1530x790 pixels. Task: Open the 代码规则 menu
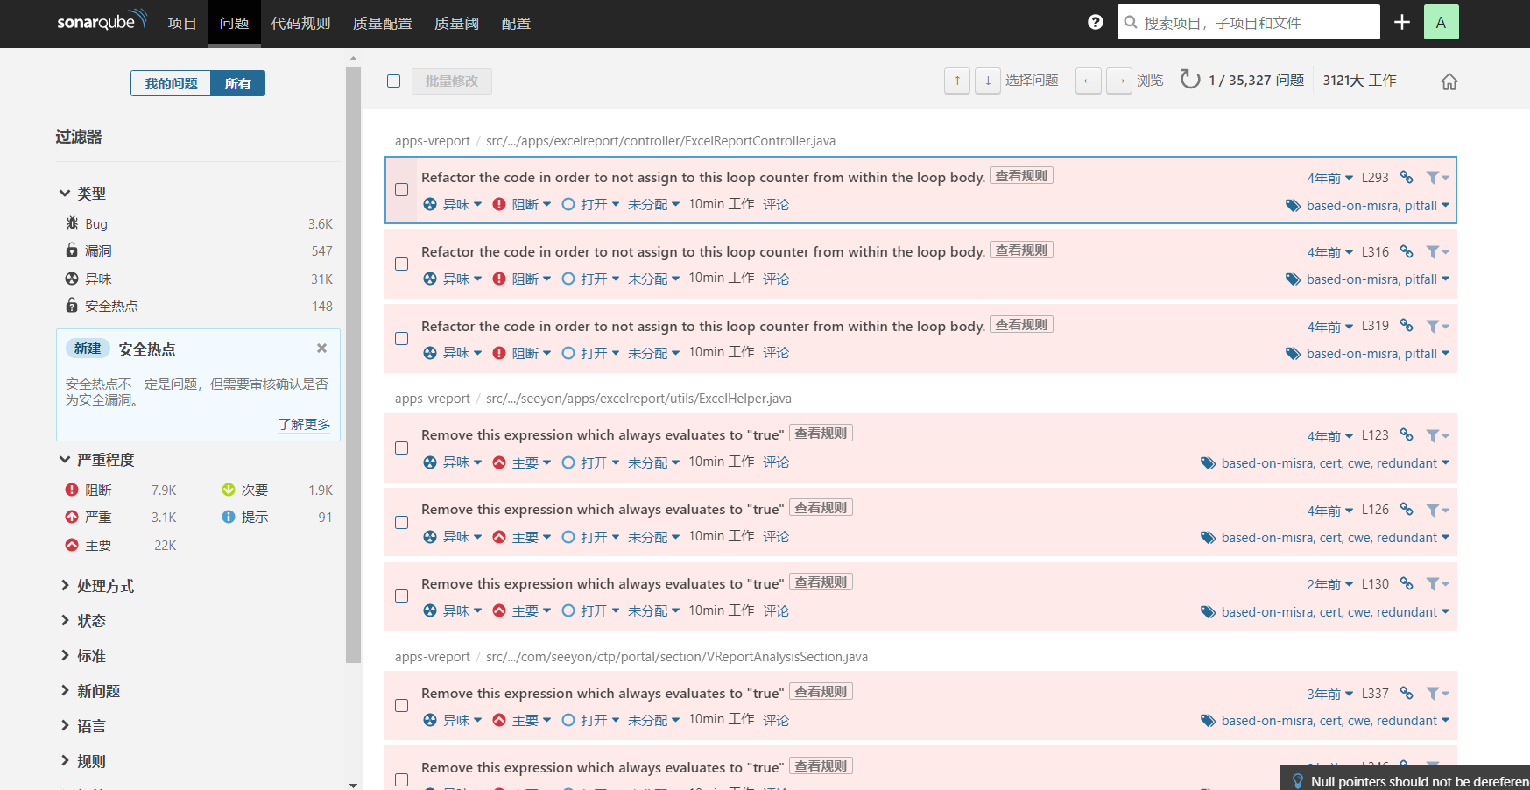coord(300,24)
